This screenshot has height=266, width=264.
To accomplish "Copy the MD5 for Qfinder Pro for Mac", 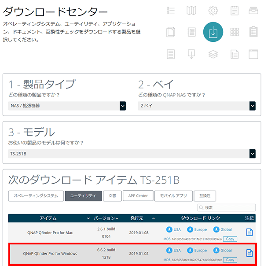I will (x=230, y=239).
